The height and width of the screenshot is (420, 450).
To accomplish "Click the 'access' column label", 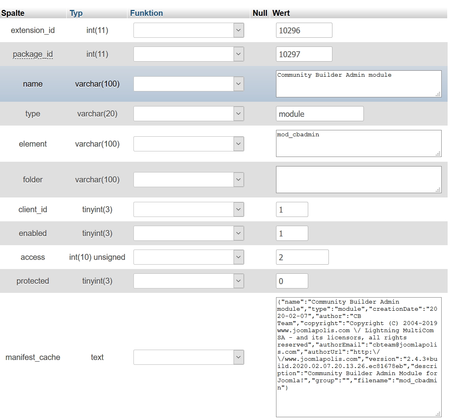I will [33, 257].
